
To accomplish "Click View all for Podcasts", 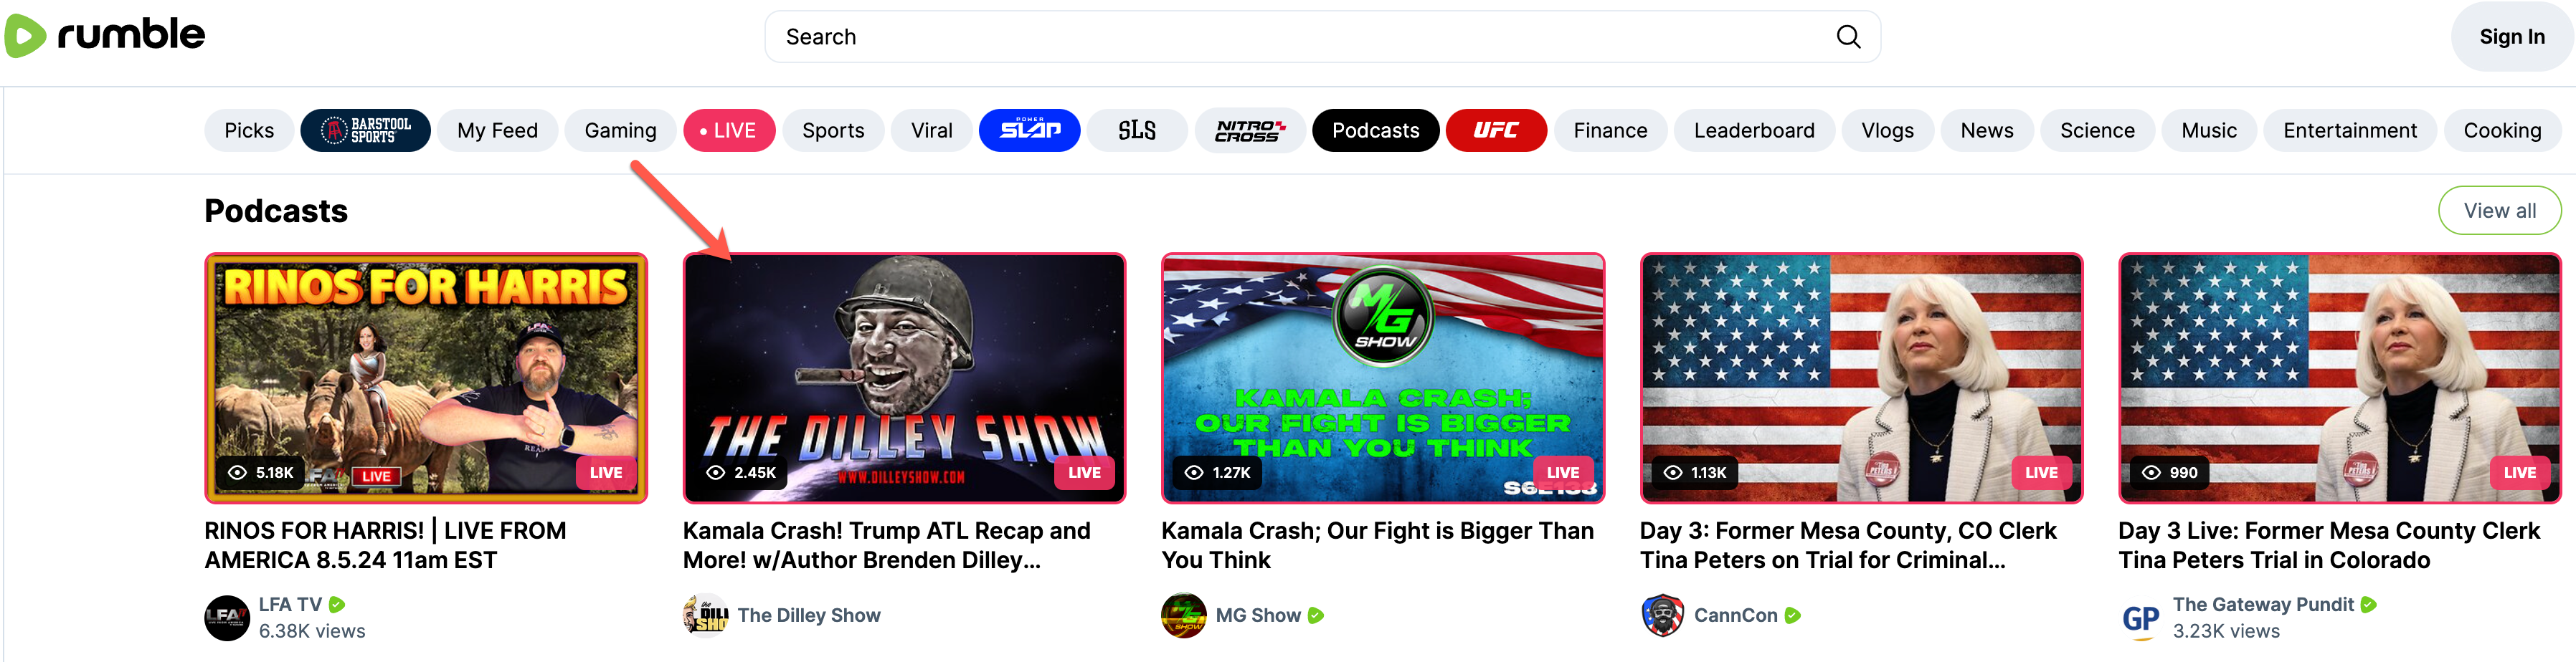I will tap(2499, 211).
